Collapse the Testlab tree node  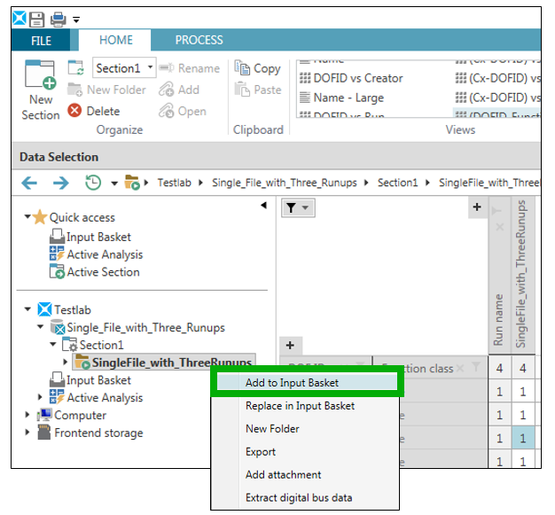[27, 309]
